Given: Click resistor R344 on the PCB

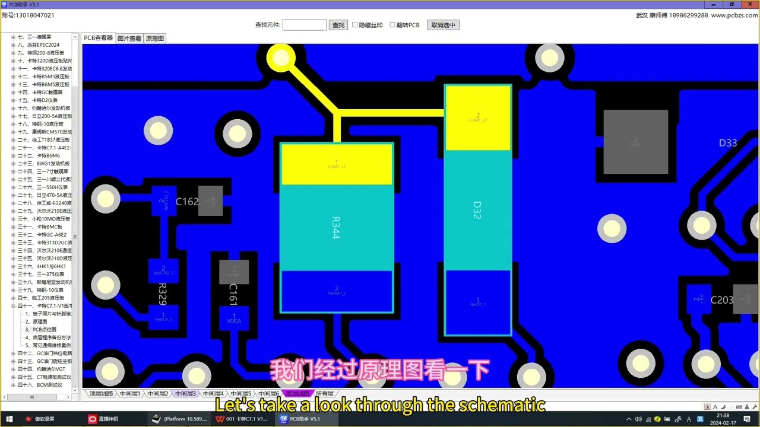Looking at the screenshot, I should coord(337,227).
